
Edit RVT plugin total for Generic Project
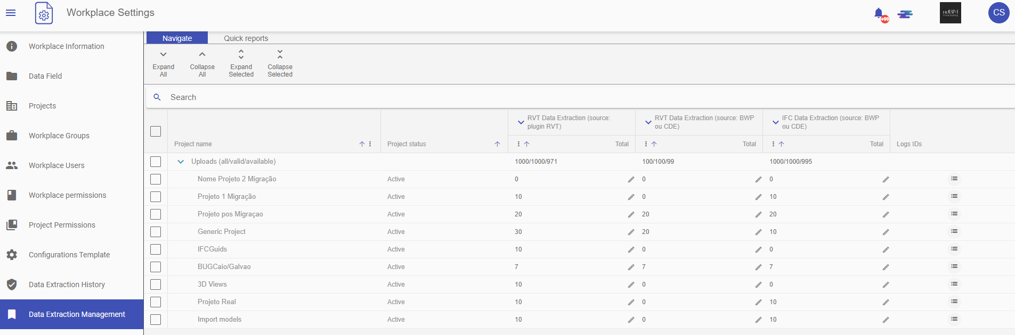click(631, 232)
